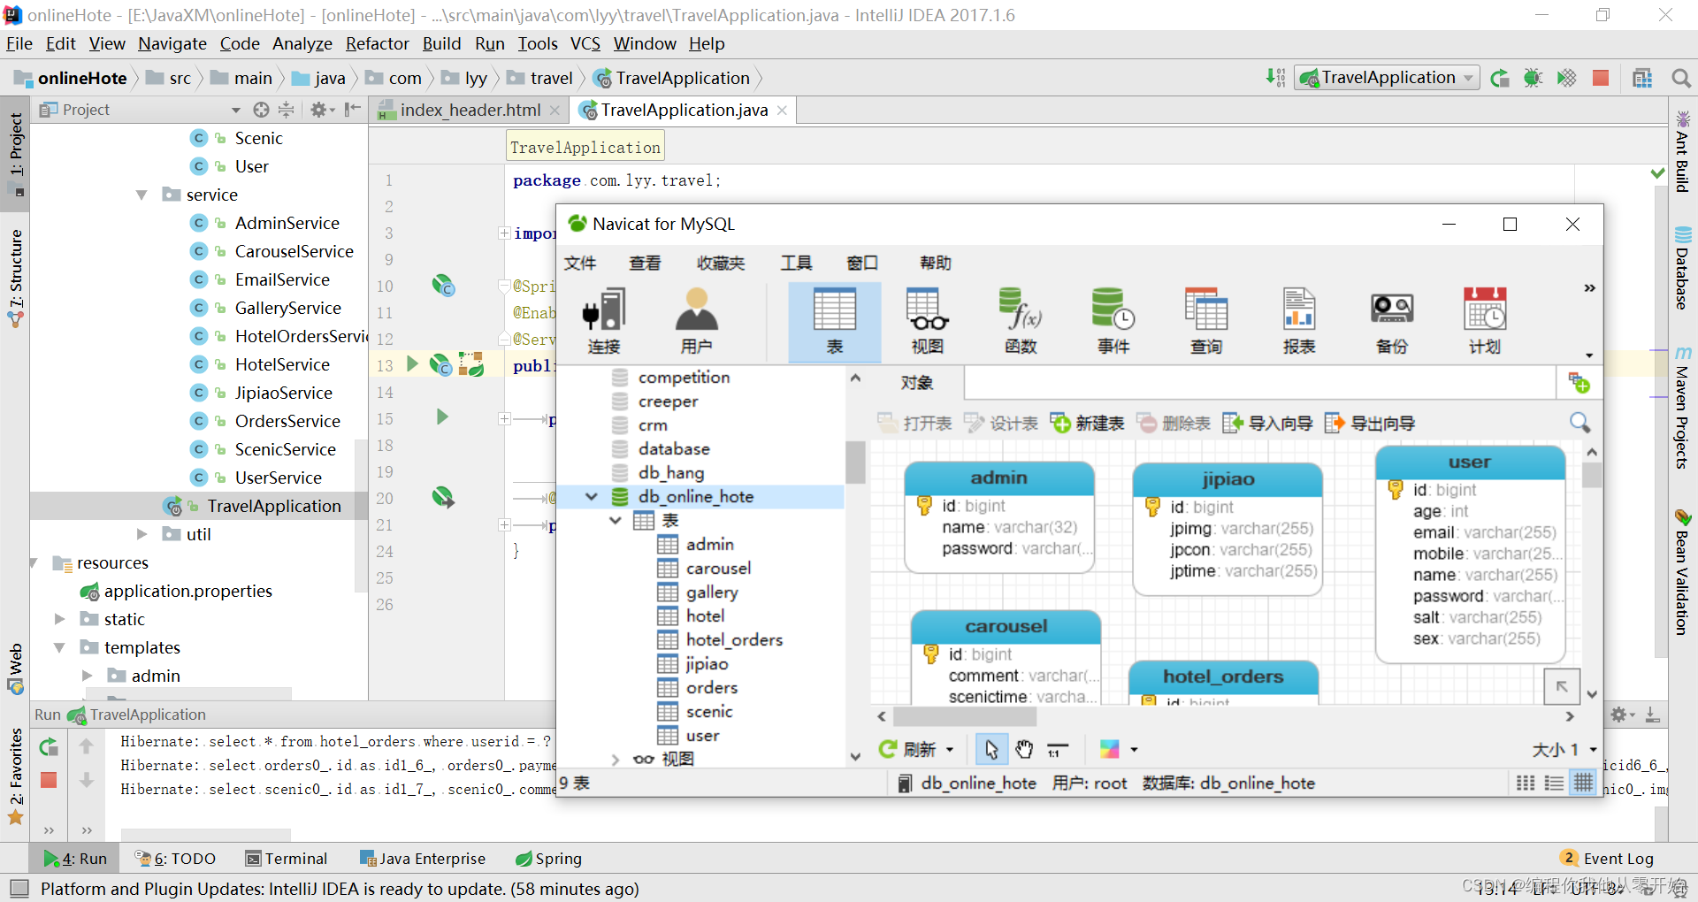Open Navicat 工具 menu
This screenshot has height=902, width=1698.
pyautogui.click(x=796, y=263)
